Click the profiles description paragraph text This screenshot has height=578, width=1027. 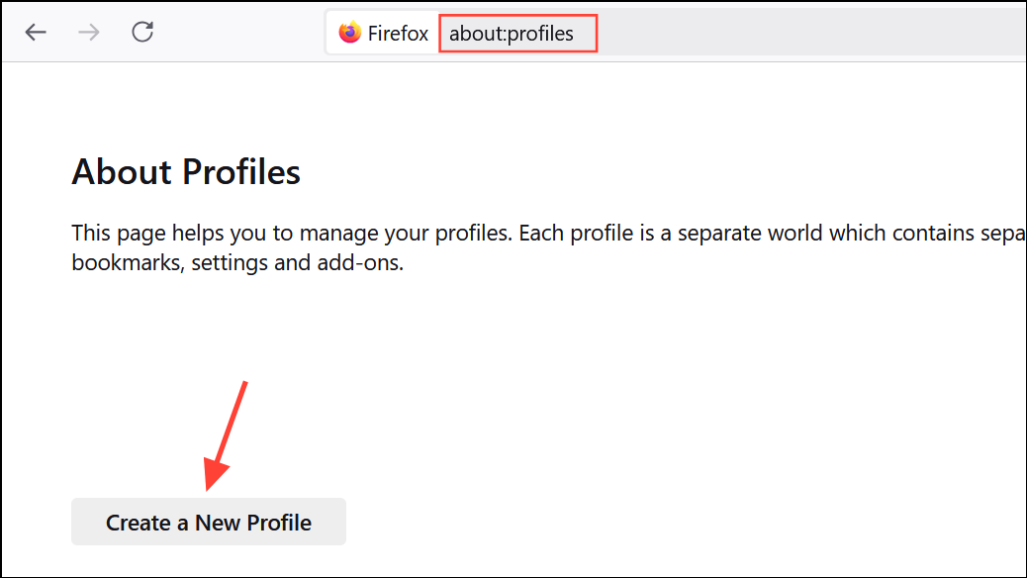(x=396, y=246)
